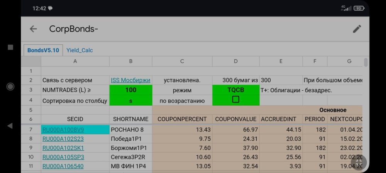This screenshot has width=386, height=173.
Task: Select row 3 header
Action: click(31, 90)
